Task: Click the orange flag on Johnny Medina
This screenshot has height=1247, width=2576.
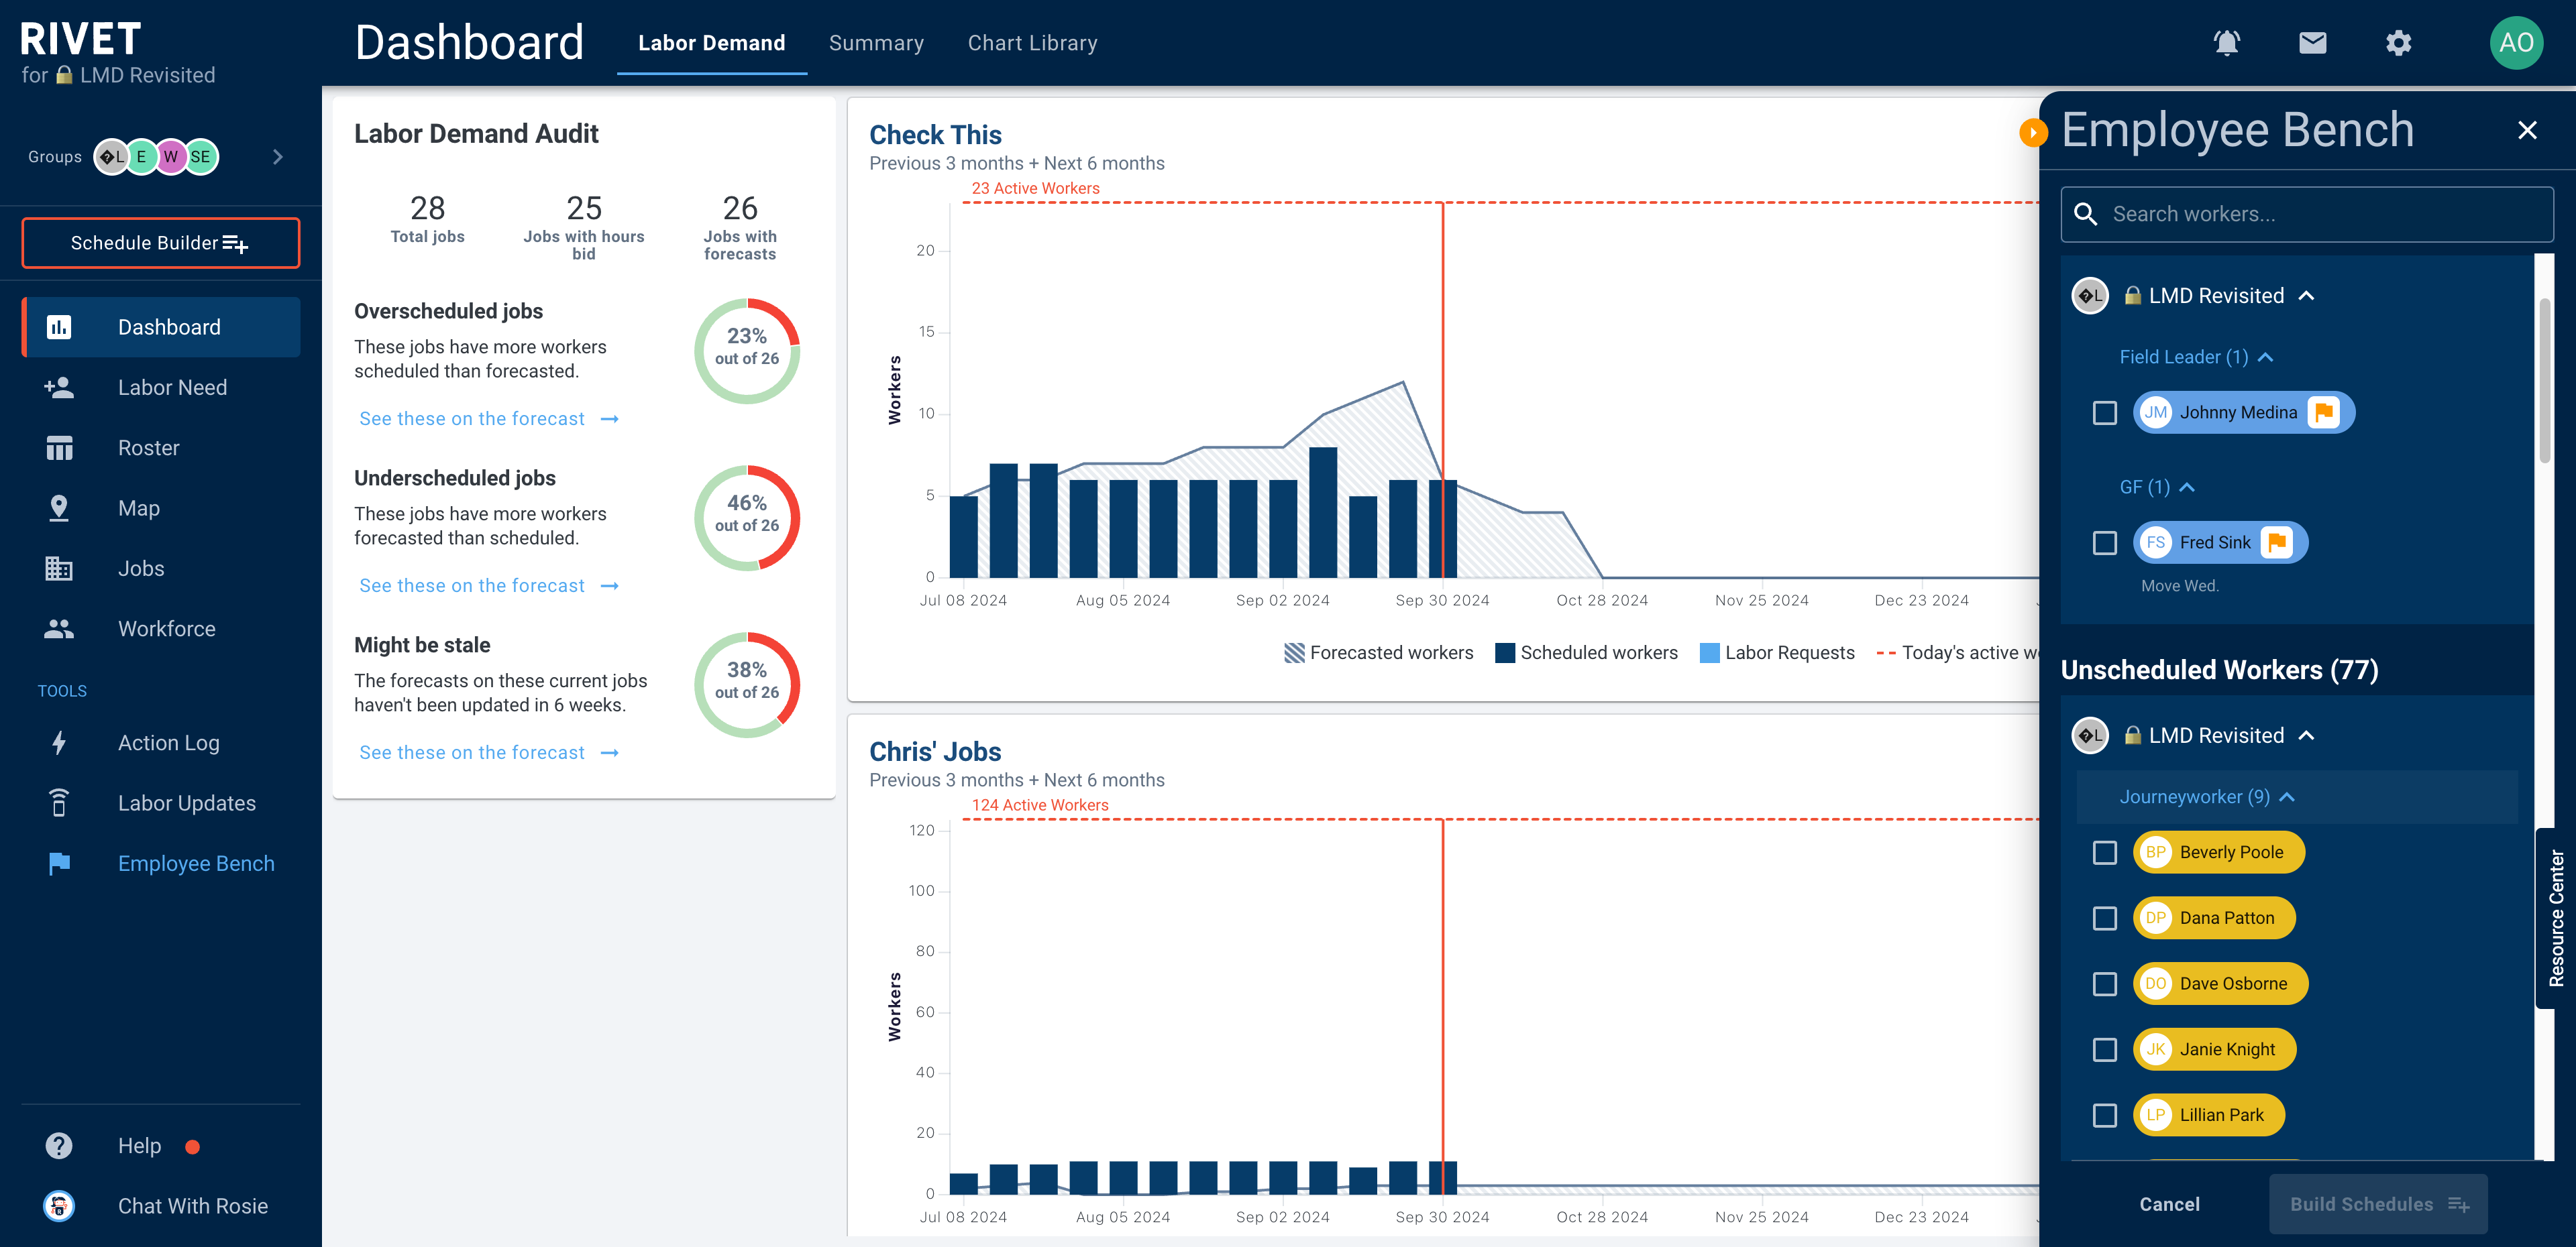Action: point(2324,413)
